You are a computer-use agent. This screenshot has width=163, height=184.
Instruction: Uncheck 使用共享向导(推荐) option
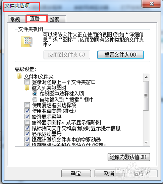27,111
